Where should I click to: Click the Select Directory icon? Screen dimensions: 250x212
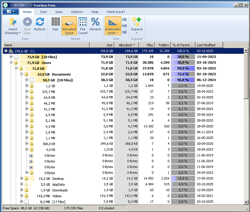click(x=13, y=22)
